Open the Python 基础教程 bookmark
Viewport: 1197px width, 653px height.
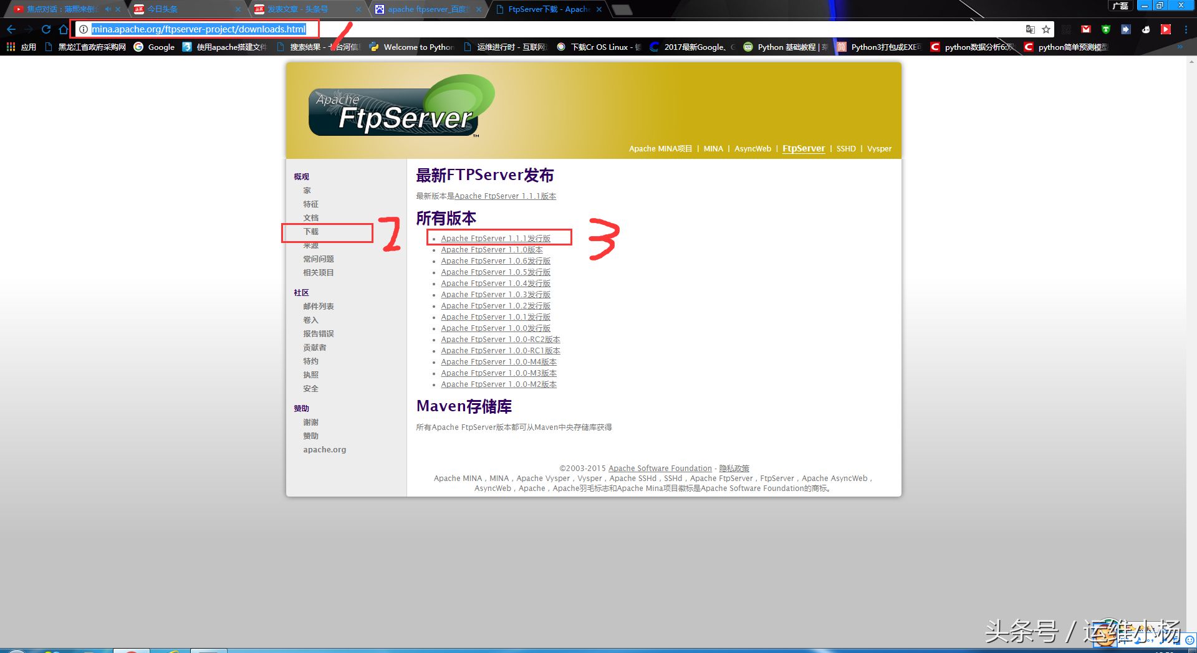point(786,47)
